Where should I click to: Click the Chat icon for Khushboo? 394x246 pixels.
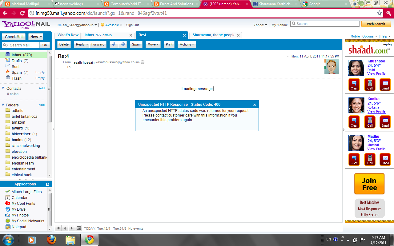pos(354,85)
